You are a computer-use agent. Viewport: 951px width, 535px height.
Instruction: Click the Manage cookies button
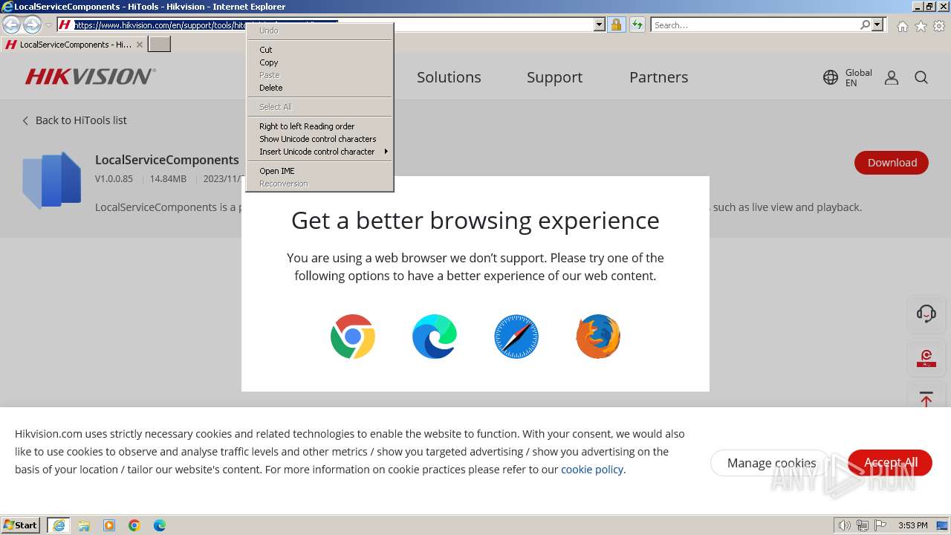(x=771, y=463)
